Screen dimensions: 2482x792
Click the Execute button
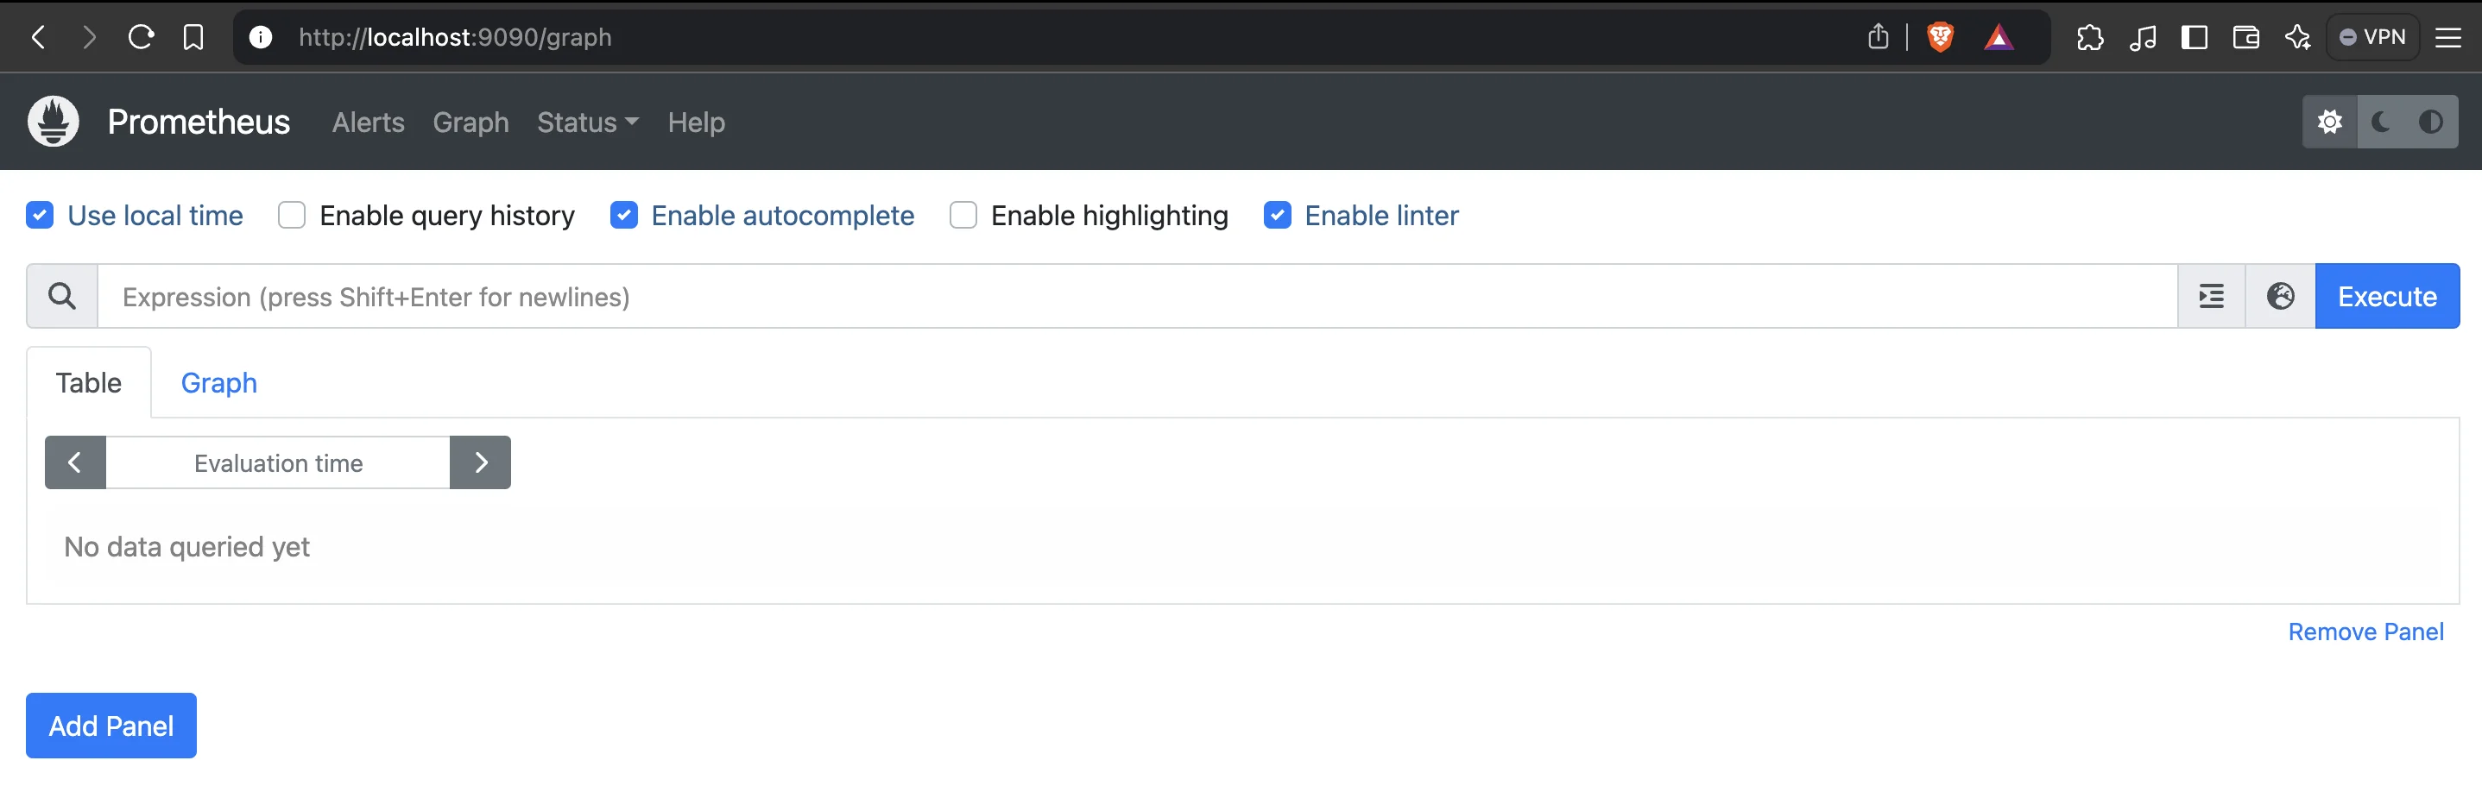[x=2387, y=297]
